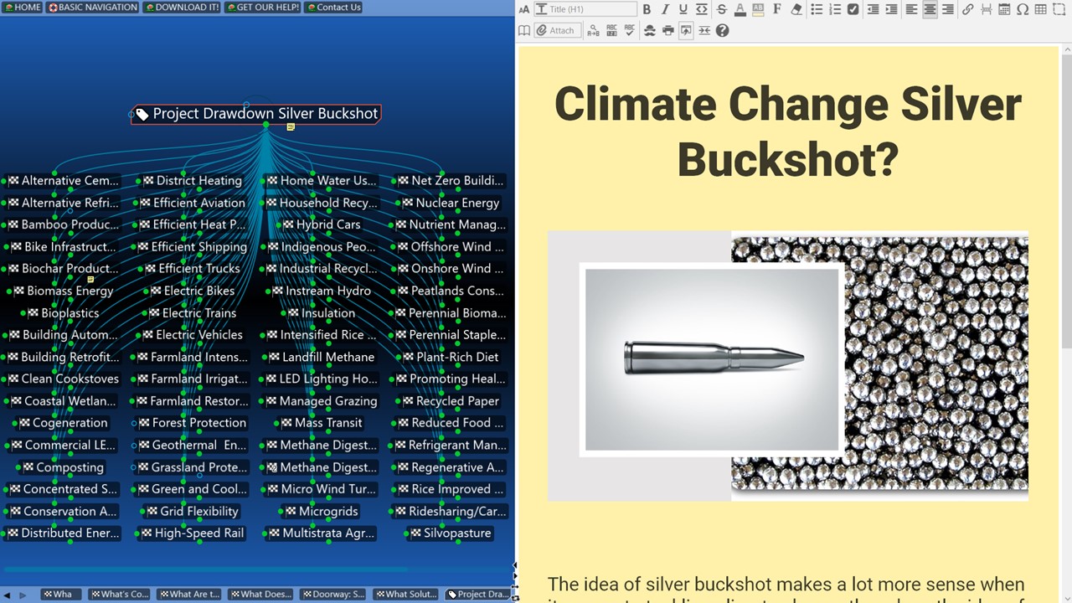Click the HOME menu button

(22, 8)
